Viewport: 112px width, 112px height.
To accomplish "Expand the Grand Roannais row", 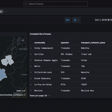I will coord(31,78).
